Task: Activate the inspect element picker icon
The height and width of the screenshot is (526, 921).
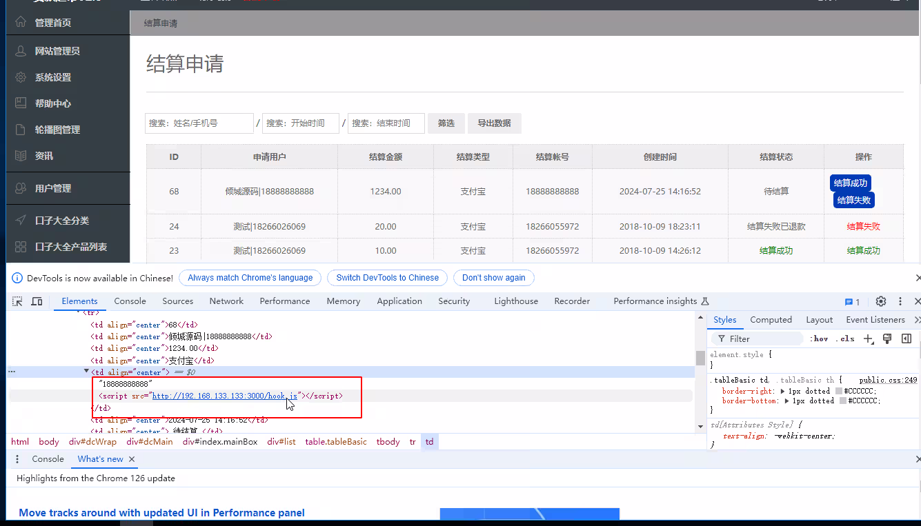Action: click(18, 301)
